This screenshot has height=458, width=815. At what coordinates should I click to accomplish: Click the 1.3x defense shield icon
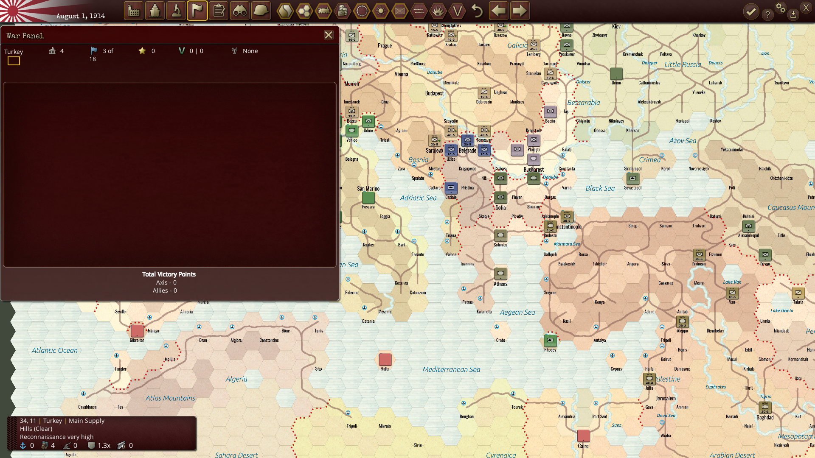coord(91,445)
